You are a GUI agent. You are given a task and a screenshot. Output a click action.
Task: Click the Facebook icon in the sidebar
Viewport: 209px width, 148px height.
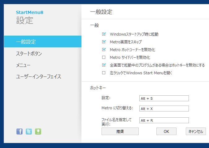tap(20, 132)
